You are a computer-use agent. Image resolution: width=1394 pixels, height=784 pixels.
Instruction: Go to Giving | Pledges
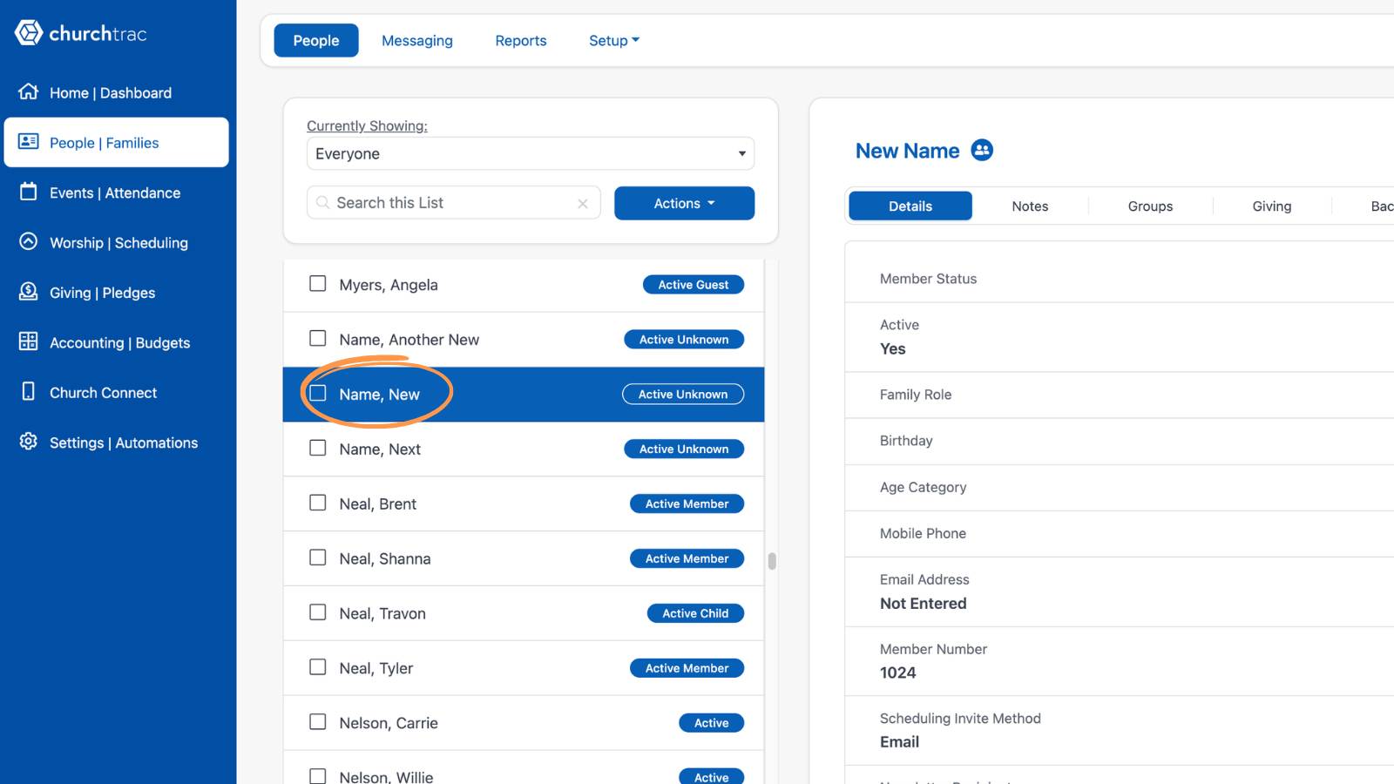117,293
